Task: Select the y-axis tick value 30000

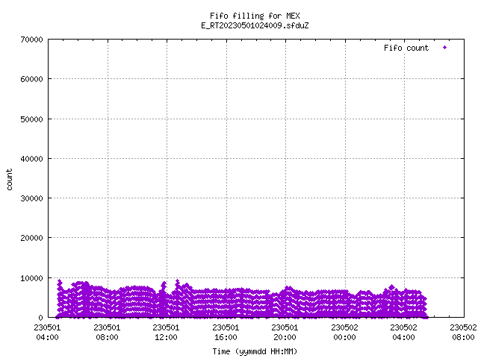Action: pos(31,198)
